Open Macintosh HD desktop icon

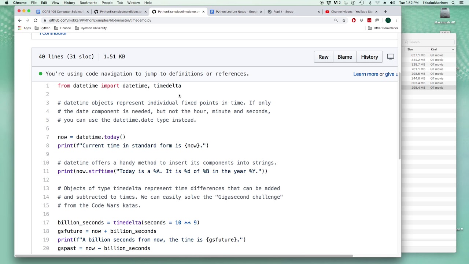click(445, 15)
